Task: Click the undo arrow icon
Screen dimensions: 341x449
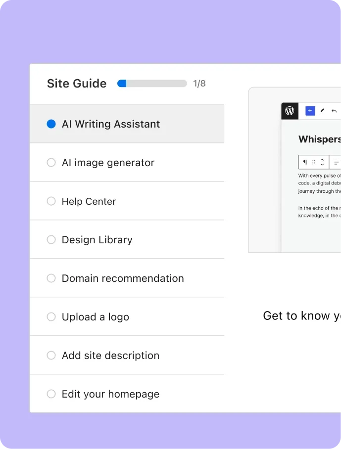Action: (334, 111)
